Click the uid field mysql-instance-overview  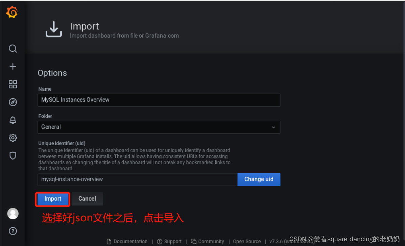point(137,179)
